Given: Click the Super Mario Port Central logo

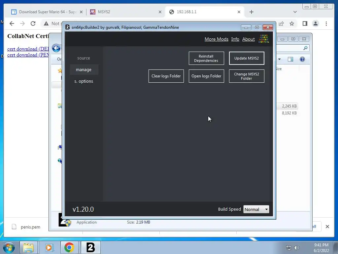Looking at the screenshot, I should coord(263,39).
